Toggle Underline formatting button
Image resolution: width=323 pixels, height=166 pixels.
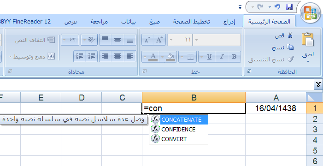pos(209,57)
